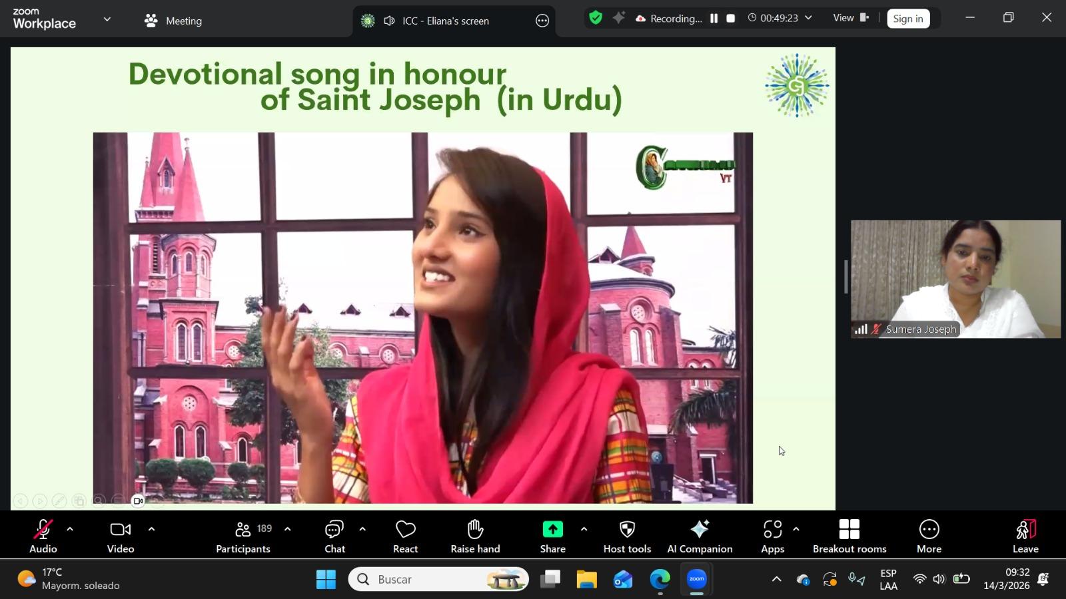Open the Participants list
Viewport: 1066px width, 599px height.
pos(243,536)
